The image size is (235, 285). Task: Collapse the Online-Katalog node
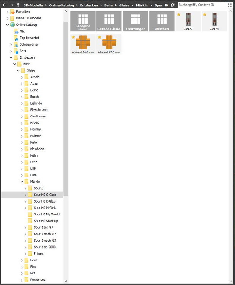pos(8,25)
